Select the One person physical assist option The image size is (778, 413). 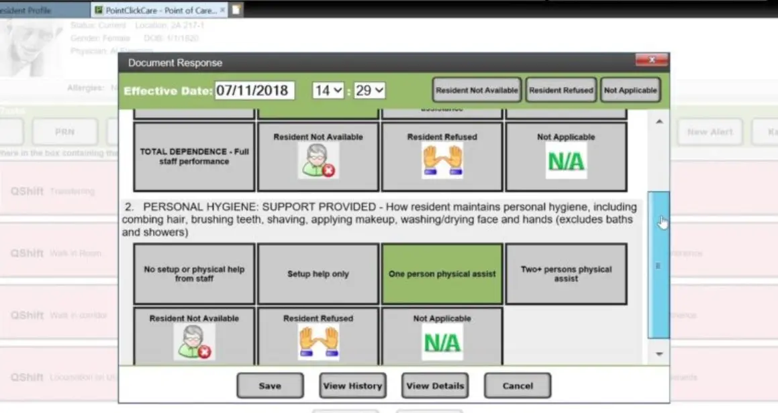click(442, 274)
